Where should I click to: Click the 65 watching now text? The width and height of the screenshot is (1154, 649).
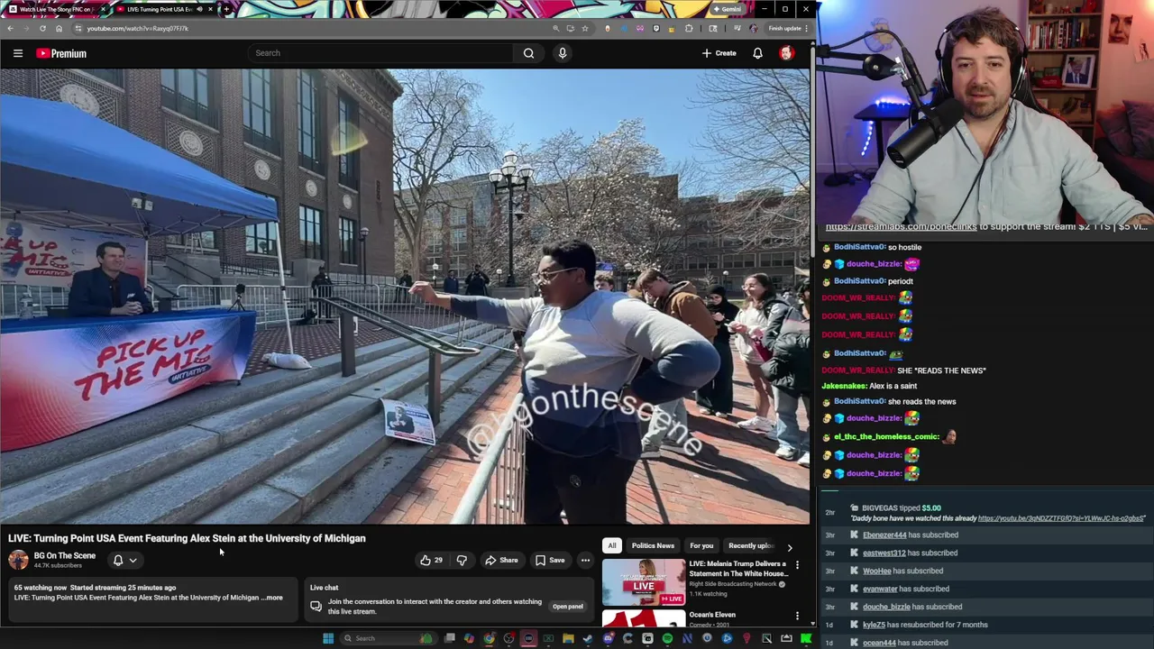click(x=41, y=588)
